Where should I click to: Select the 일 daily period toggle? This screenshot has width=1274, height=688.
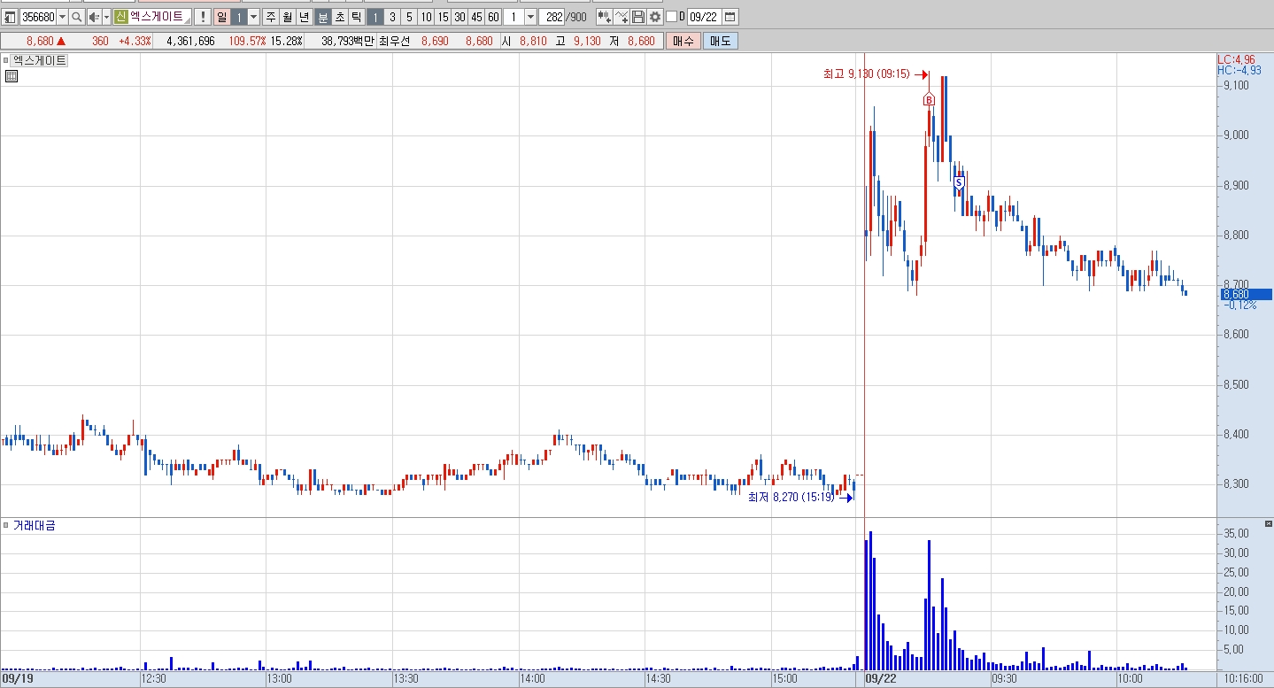pyautogui.click(x=221, y=17)
